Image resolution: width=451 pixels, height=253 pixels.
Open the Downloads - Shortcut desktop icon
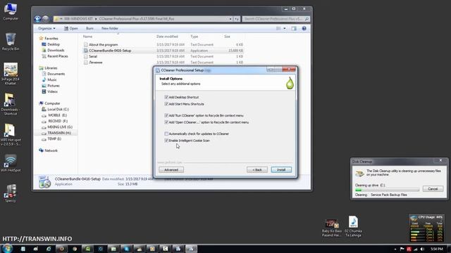[x=11, y=104]
